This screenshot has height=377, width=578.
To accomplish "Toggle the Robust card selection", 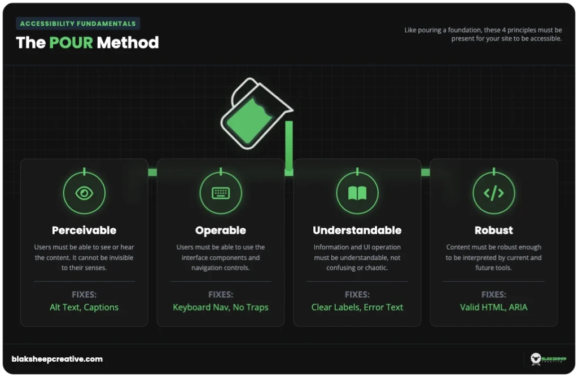I will (x=494, y=242).
